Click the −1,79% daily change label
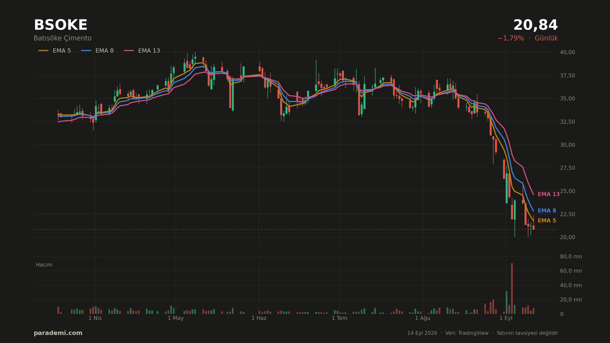This screenshot has width=610, height=343. [510, 38]
